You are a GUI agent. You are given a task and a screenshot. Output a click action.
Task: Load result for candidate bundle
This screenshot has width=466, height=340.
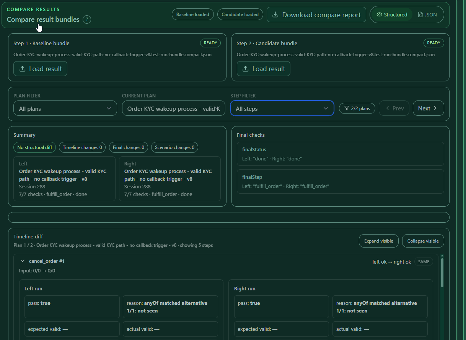pyautogui.click(x=264, y=69)
